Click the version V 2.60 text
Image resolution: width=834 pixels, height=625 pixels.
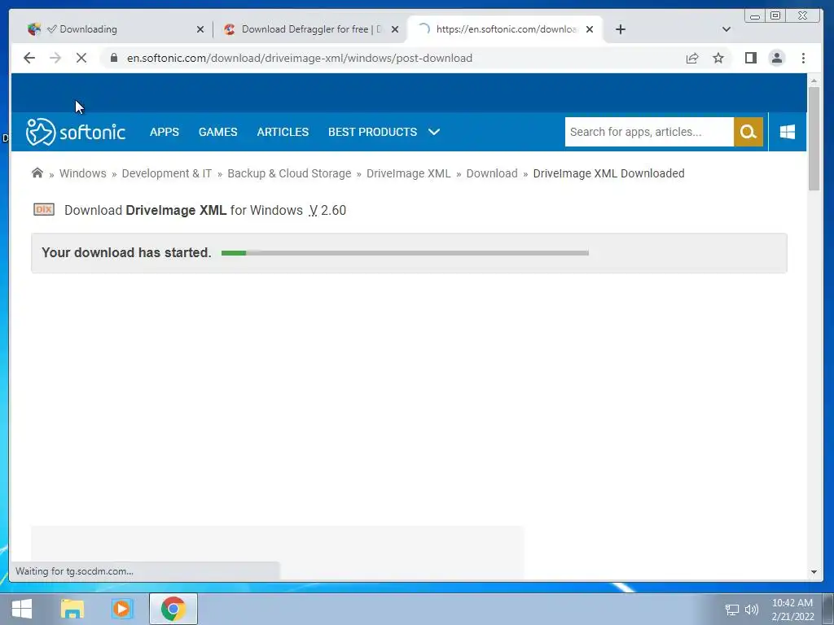tap(327, 211)
